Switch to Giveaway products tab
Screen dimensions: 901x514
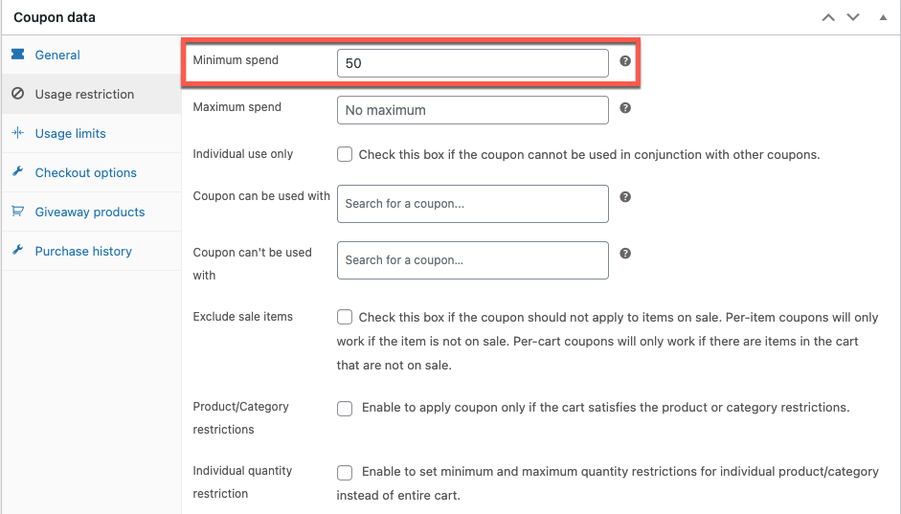pyautogui.click(x=91, y=212)
